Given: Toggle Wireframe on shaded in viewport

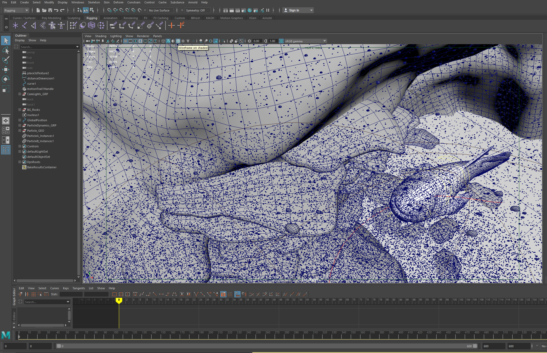Looking at the screenshot, I should [178, 41].
